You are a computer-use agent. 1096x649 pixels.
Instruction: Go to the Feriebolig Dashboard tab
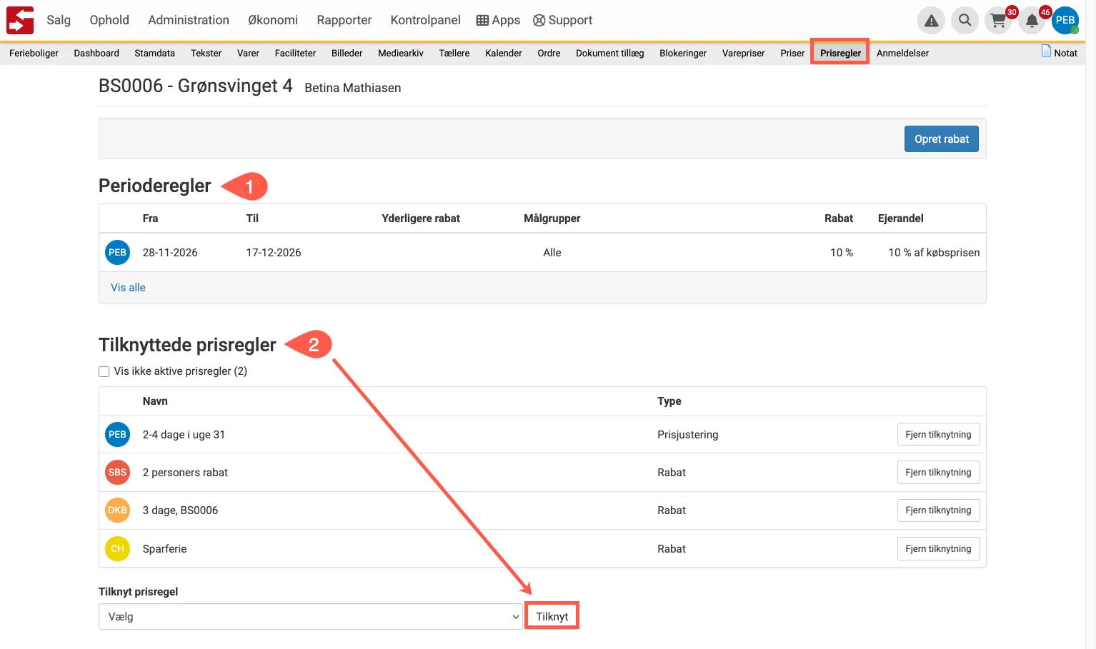click(x=96, y=53)
